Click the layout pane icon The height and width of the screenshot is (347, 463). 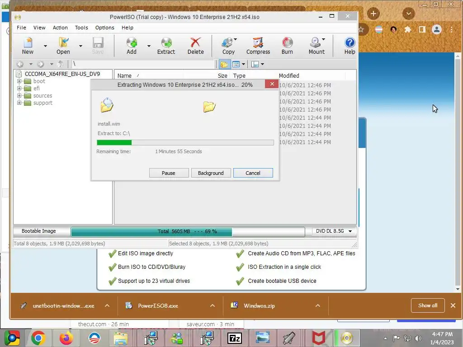255,64
